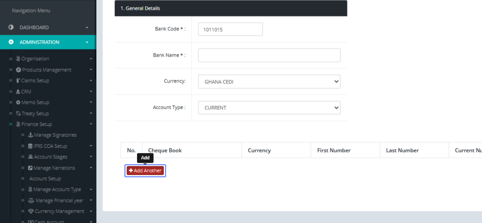Click the IFRS COA Setup database icon
482x223 pixels.
31,146
